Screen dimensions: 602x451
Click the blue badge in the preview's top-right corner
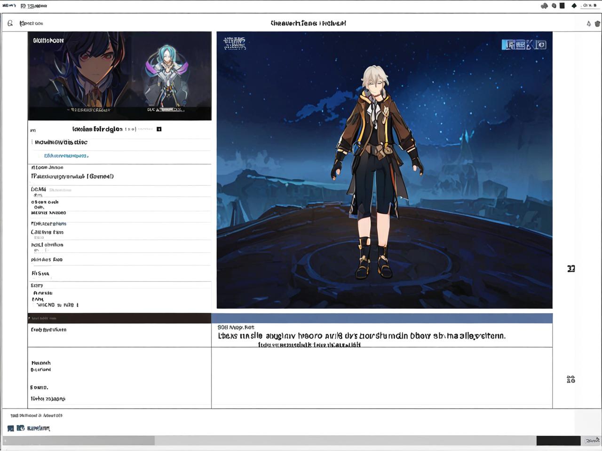[524, 45]
